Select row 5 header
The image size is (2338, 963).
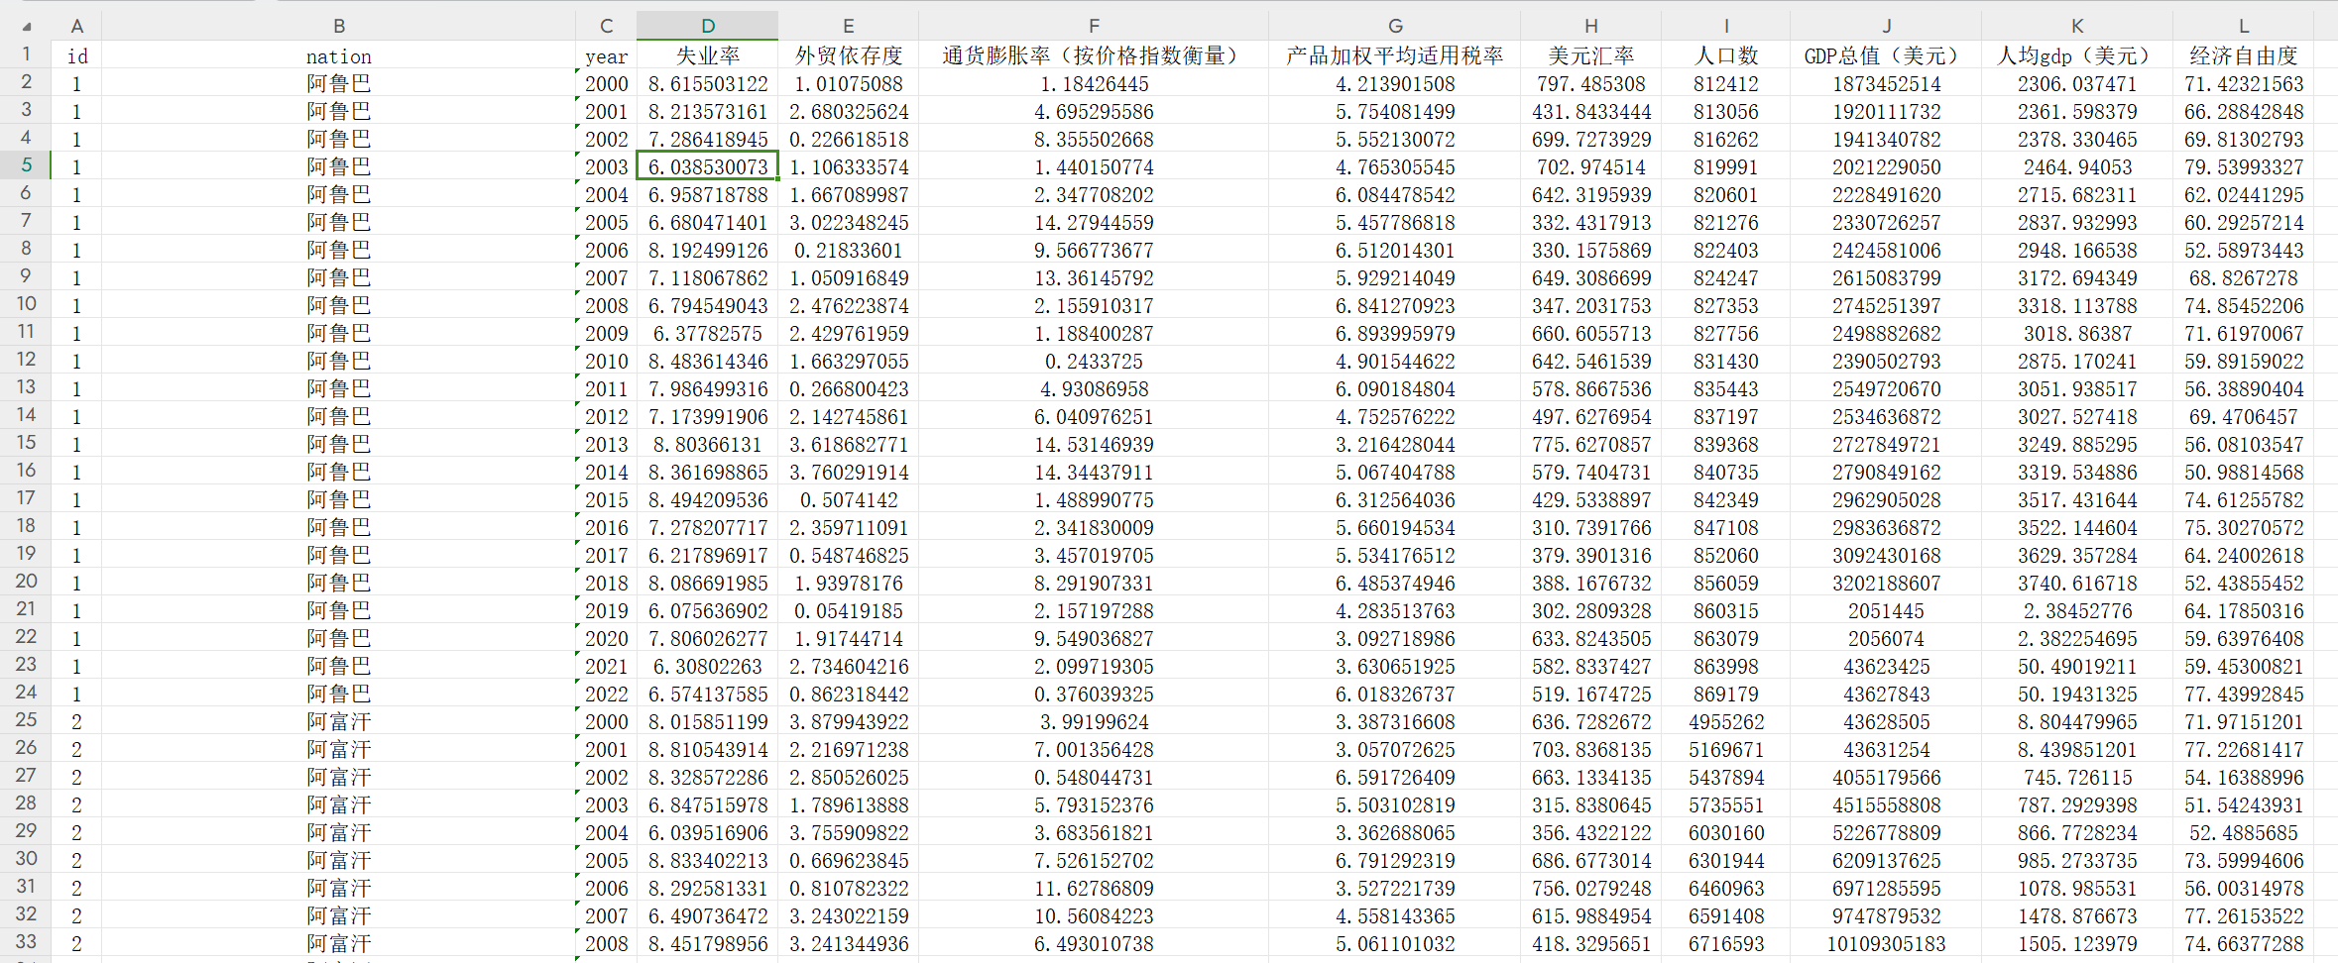[26, 165]
